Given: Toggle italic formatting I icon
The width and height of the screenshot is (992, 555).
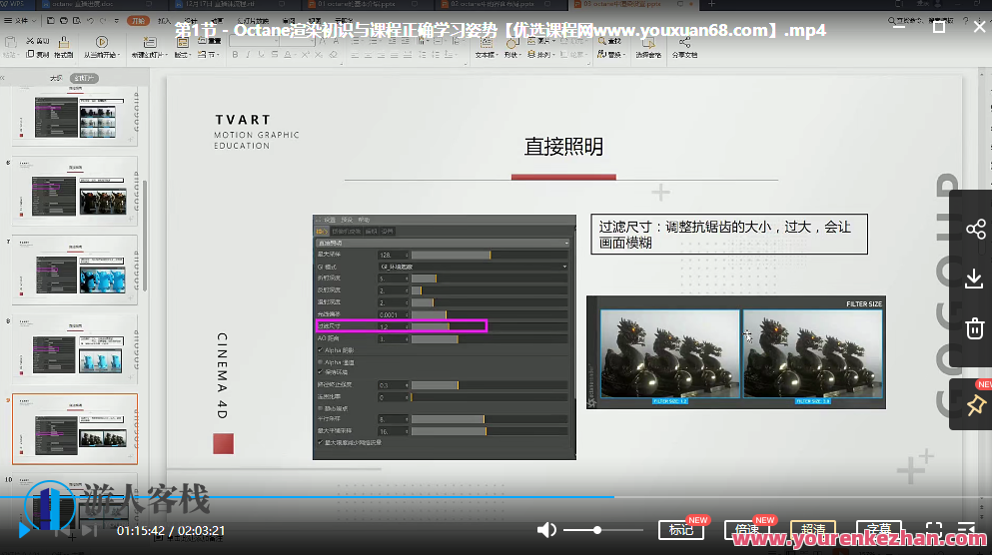Looking at the screenshot, I should tap(248, 55).
